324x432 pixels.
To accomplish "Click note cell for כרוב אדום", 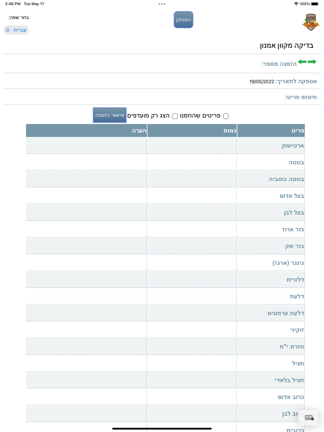I will [x=86, y=397].
